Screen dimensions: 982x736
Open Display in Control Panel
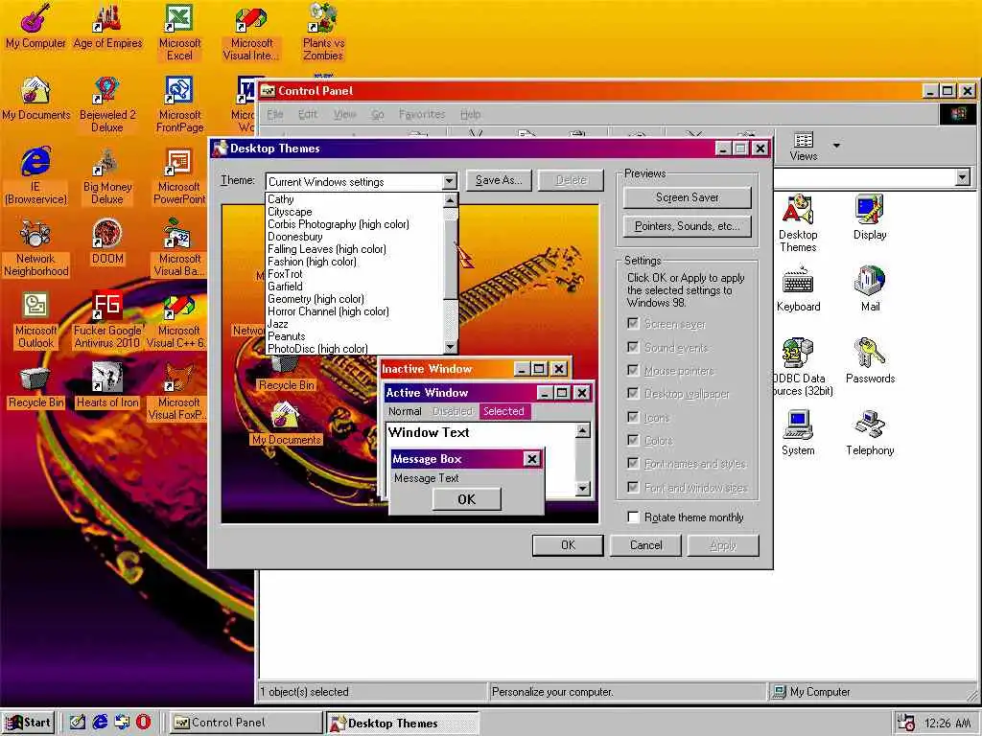(870, 218)
